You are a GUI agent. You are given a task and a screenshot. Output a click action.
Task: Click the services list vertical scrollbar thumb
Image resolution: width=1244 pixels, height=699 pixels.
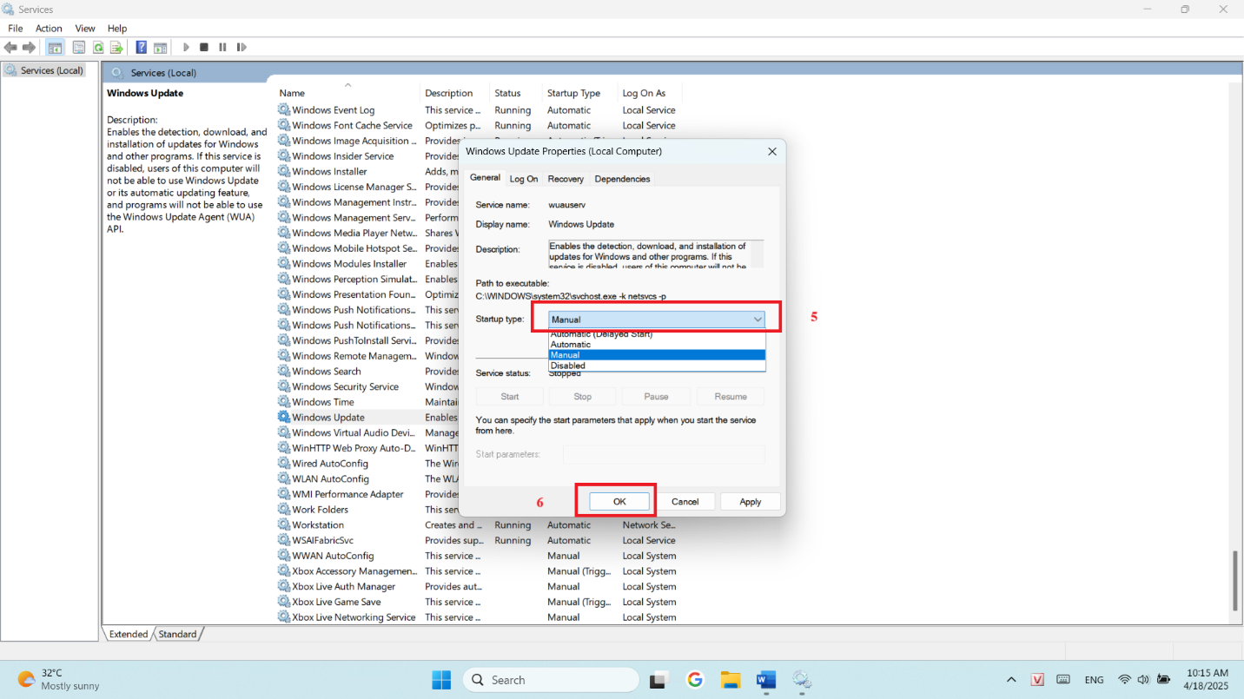(1234, 582)
